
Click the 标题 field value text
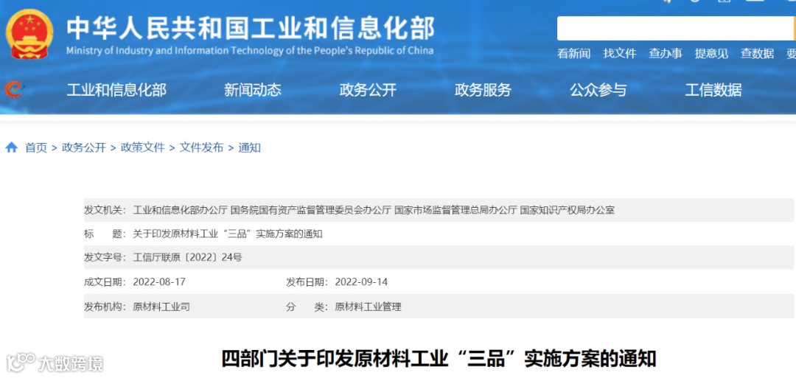(228, 234)
